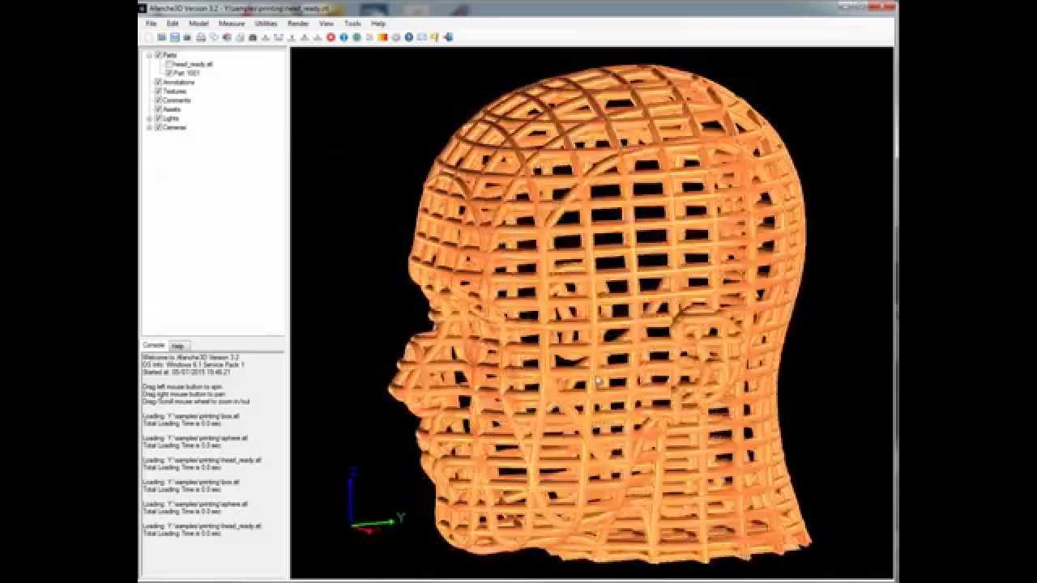Switch to the Console tab
Image resolution: width=1037 pixels, height=583 pixels.
pos(153,346)
